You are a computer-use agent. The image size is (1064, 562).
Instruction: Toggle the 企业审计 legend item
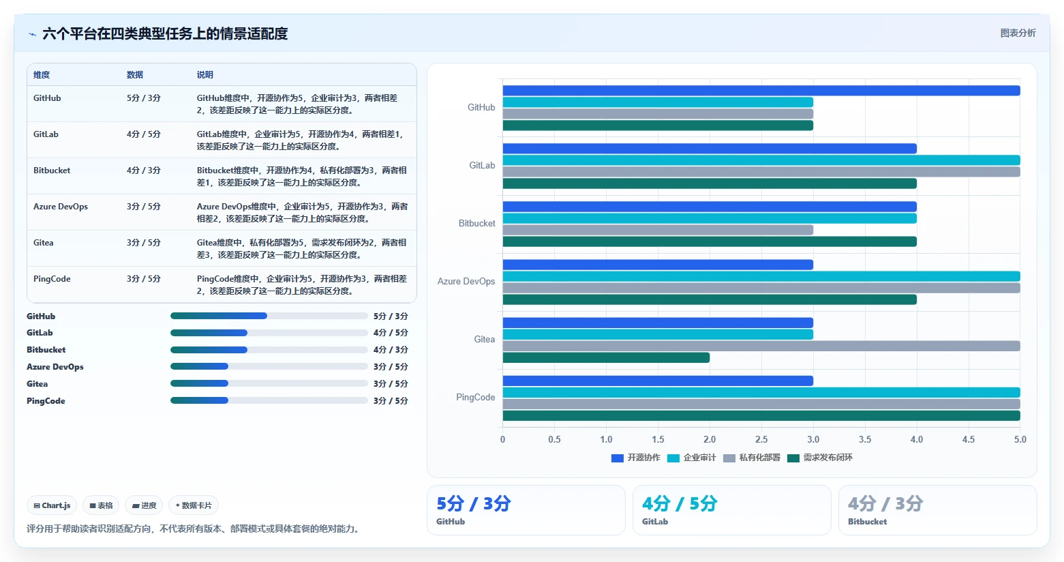692,458
